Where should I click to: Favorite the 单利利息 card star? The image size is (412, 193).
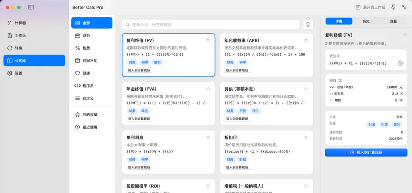pyautogui.click(x=208, y=137)
